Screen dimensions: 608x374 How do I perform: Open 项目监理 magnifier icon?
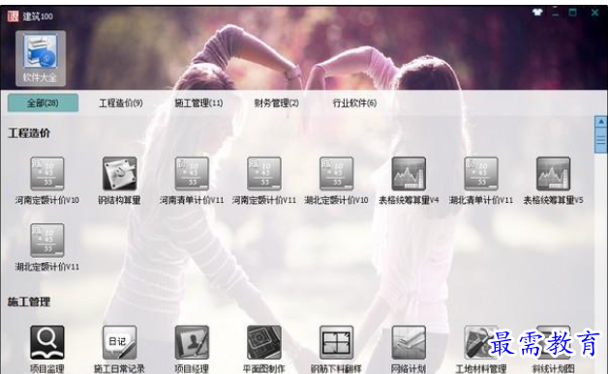(47, 343)
